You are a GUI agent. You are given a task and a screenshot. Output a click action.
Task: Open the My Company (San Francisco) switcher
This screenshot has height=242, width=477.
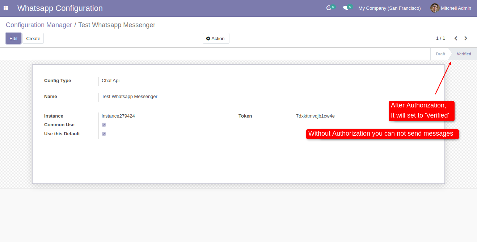389,8
